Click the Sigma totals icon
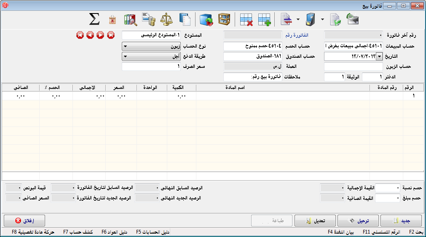 (x=94, y=19)
